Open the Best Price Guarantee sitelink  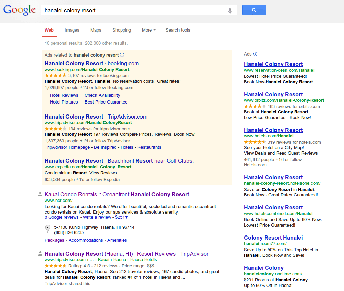106,102
